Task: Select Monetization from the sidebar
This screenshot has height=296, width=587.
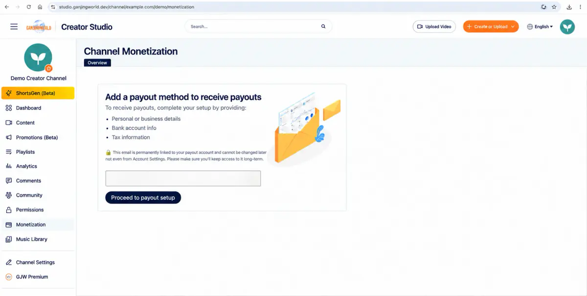Action: pos(38,225)
